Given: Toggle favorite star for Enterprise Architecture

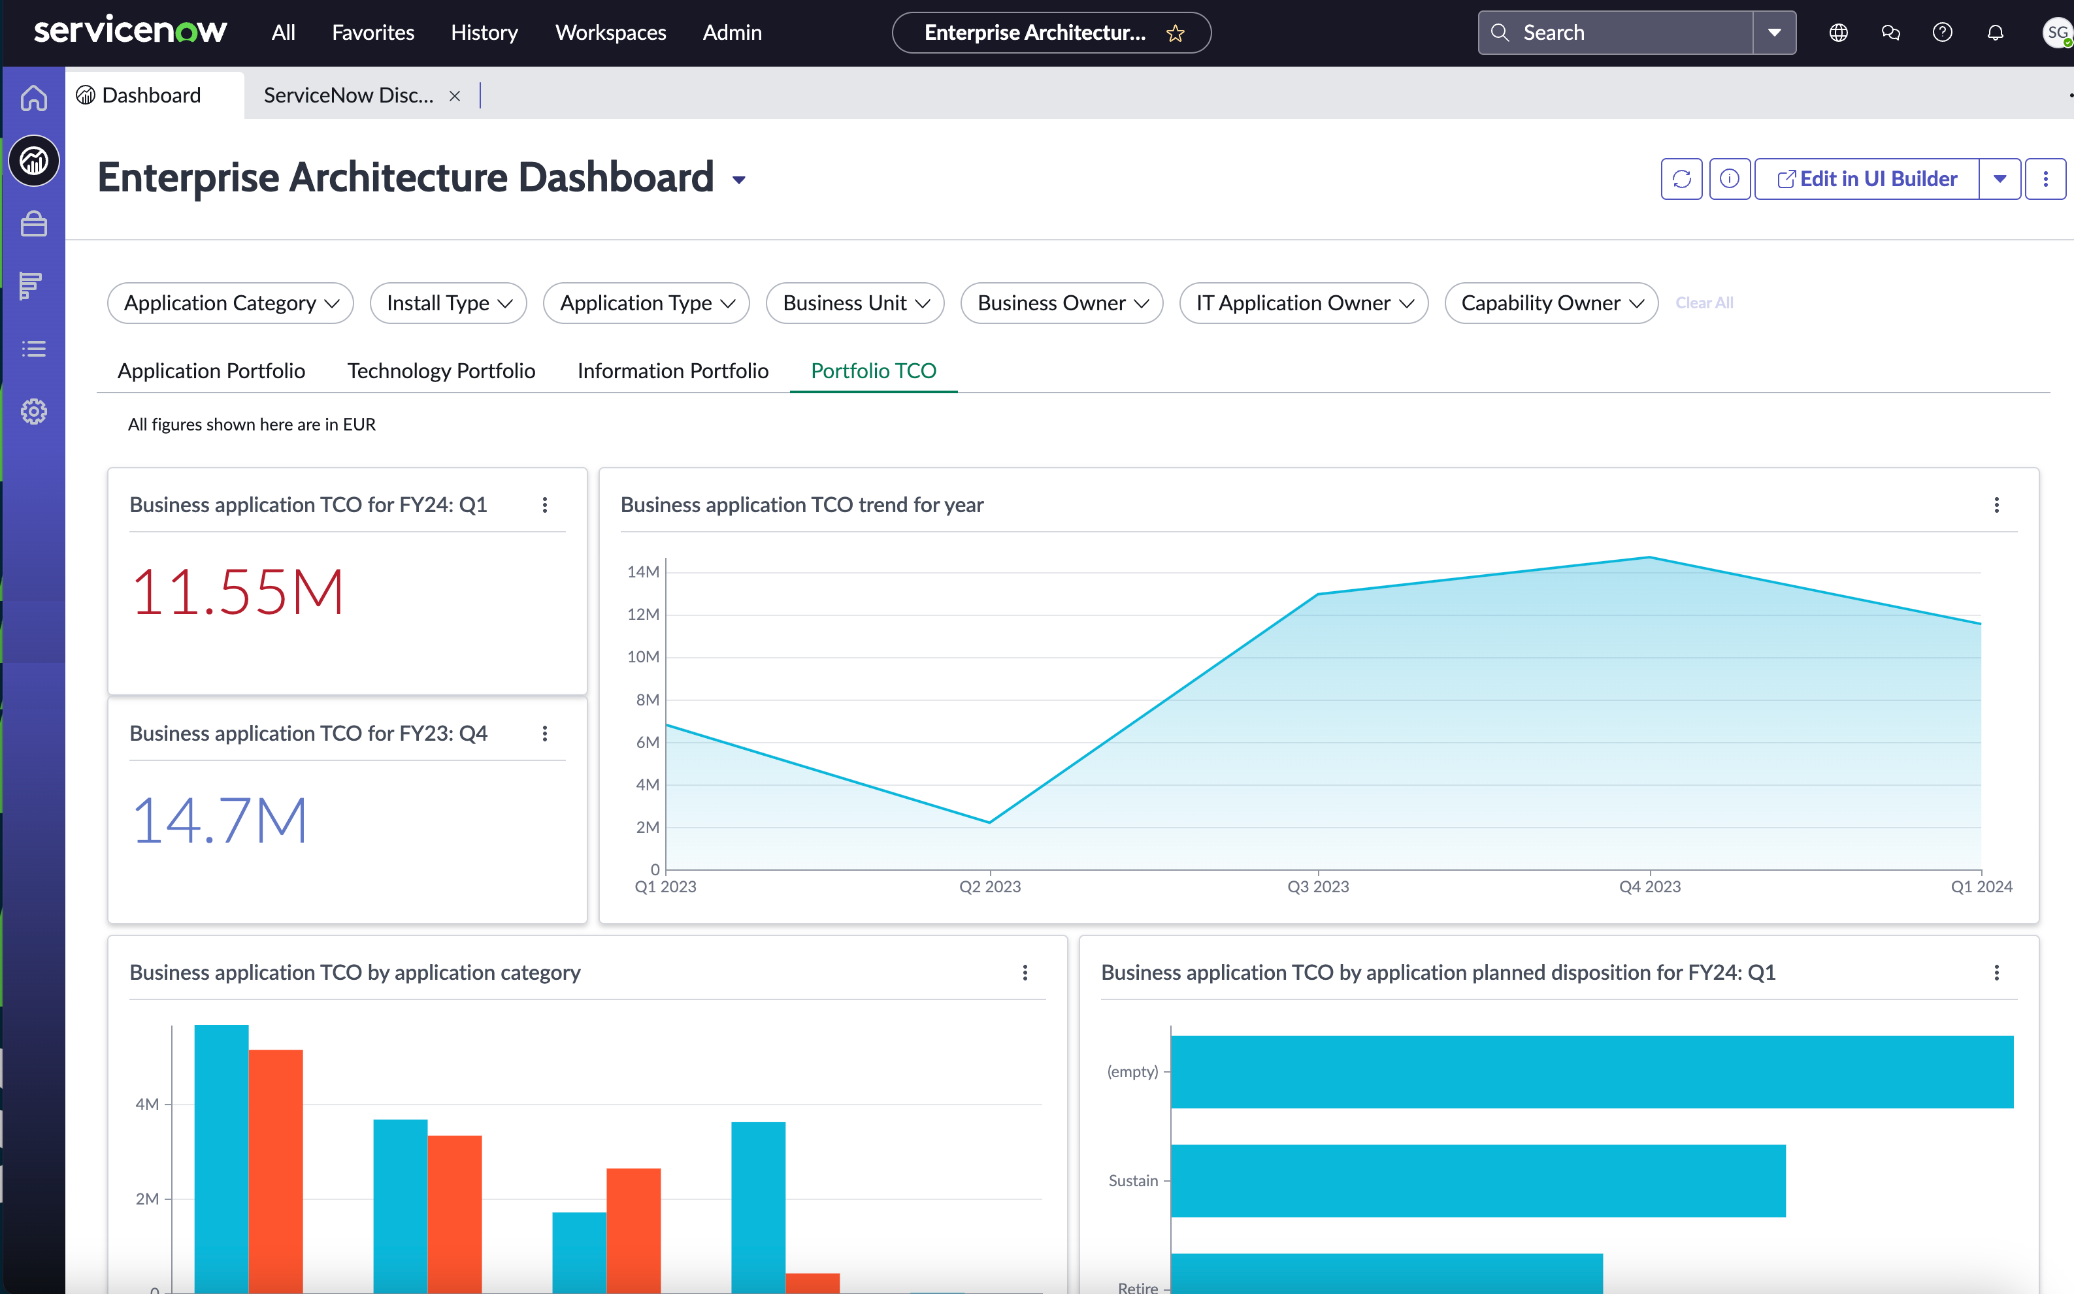Looking at the screenshot, I should (1176, 33).
